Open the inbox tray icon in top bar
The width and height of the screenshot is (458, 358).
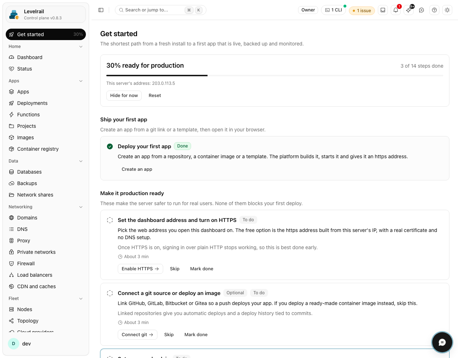[383, 10]
